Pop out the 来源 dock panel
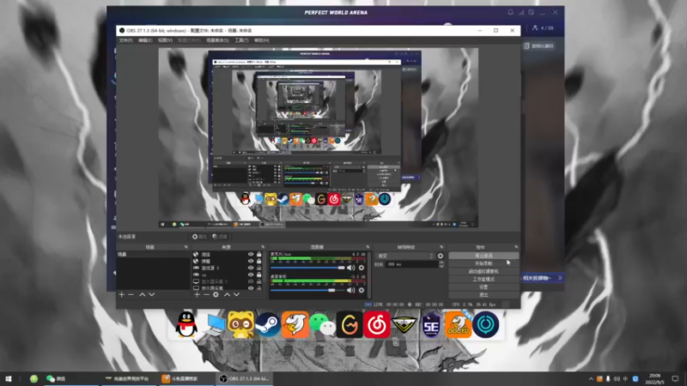 click(263, 247)
